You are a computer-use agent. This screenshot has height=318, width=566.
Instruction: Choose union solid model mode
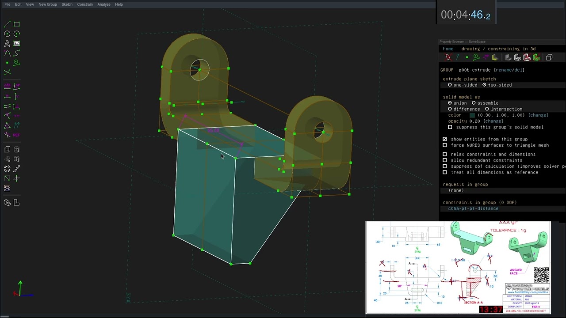click(x=457, y=103)
